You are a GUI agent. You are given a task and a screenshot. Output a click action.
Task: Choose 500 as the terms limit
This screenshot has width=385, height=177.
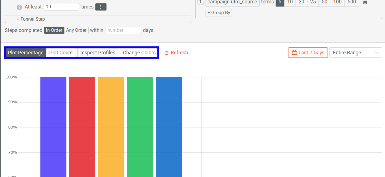[x=352, y=2]
